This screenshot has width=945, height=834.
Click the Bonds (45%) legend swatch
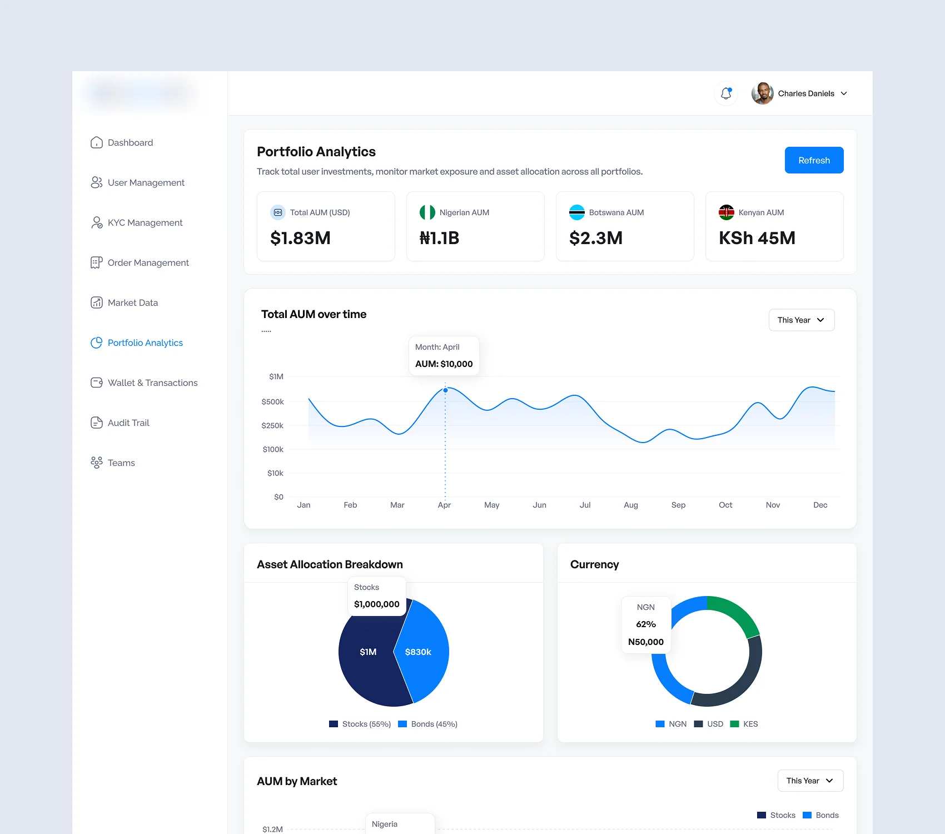[x=402, y=724]
